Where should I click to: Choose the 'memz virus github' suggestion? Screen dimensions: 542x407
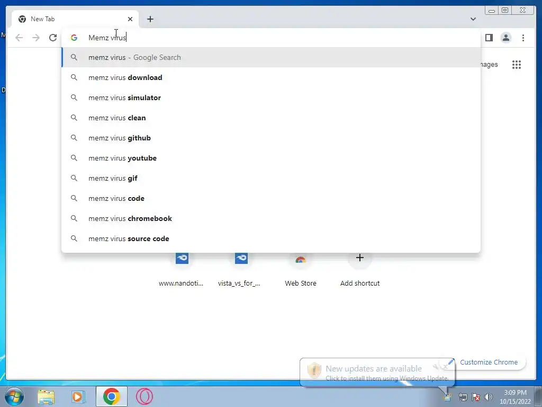(271, 138)
